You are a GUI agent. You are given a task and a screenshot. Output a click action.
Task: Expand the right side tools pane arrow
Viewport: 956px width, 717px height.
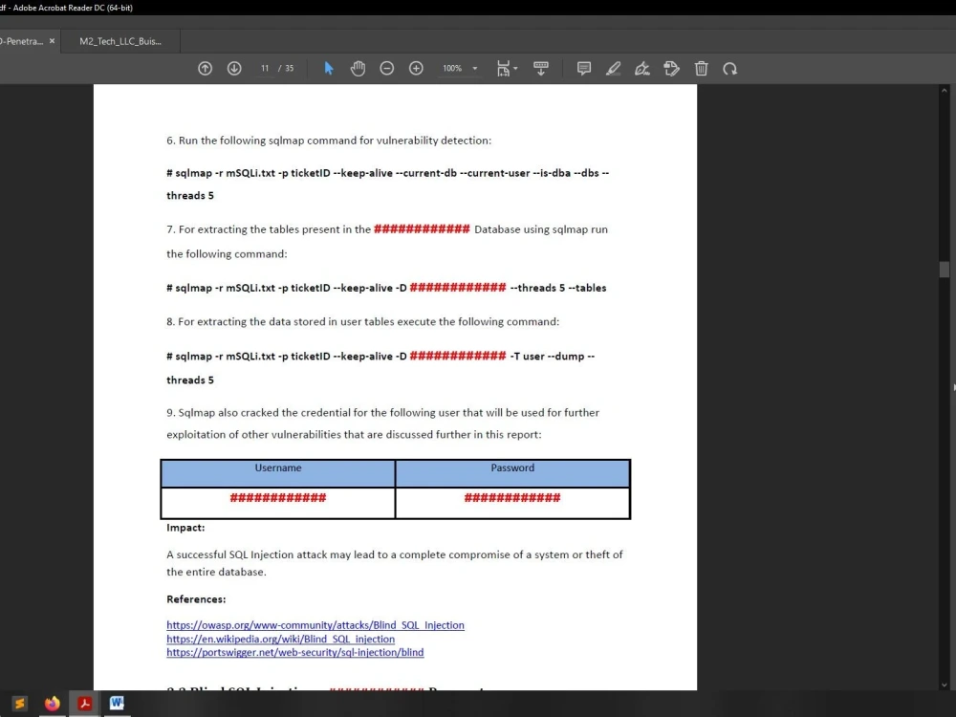point(953,387)
